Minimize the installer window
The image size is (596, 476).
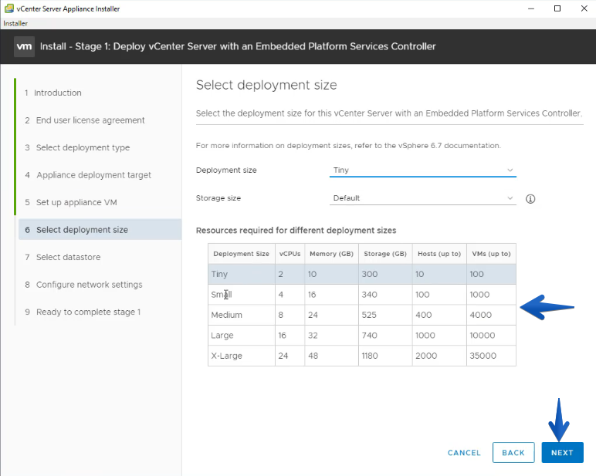point(531,8)
